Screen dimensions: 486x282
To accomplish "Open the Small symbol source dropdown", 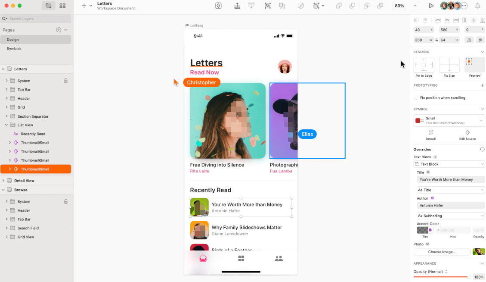I will (x=449, y=120).
